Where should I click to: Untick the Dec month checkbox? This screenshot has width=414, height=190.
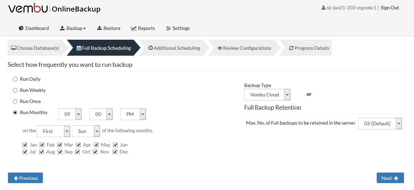pyautogui.click(x=115, y=152)
